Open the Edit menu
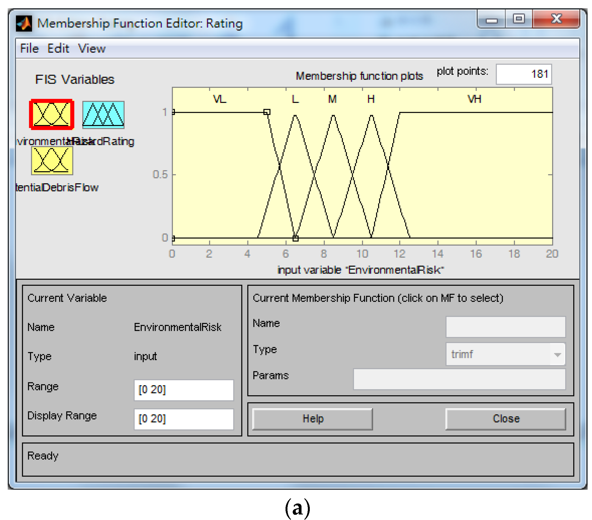Image resolution: width=592 pixels, height=520 pixels. click(x=58, y=48)
